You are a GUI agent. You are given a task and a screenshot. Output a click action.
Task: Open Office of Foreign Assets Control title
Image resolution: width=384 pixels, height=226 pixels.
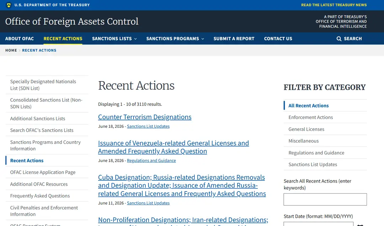tap(72, 22)
